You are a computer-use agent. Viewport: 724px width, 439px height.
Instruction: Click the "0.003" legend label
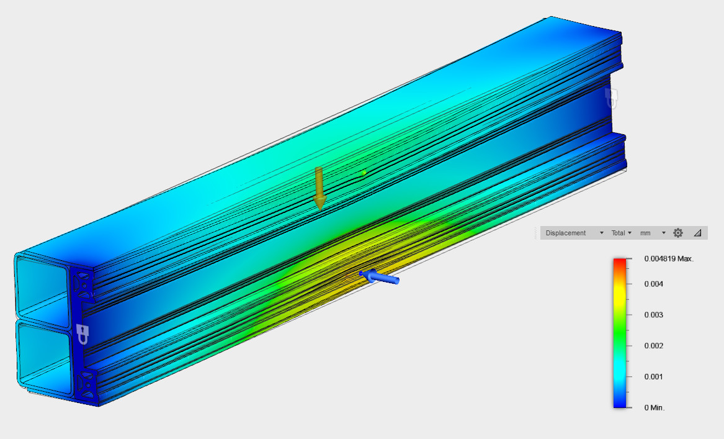click(654, 315)
